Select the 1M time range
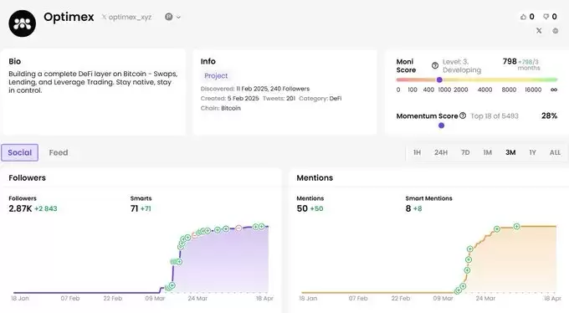 point(487,152)
